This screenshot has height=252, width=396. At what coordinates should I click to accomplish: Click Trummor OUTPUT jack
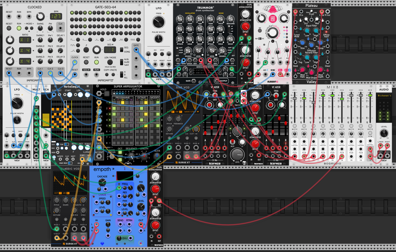(x=217, y=81)
